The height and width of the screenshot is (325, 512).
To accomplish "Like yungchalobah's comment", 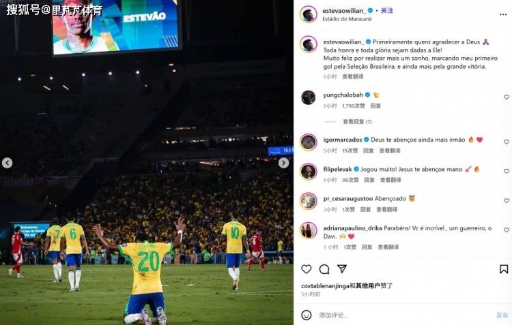I will (x=507, y=97).
